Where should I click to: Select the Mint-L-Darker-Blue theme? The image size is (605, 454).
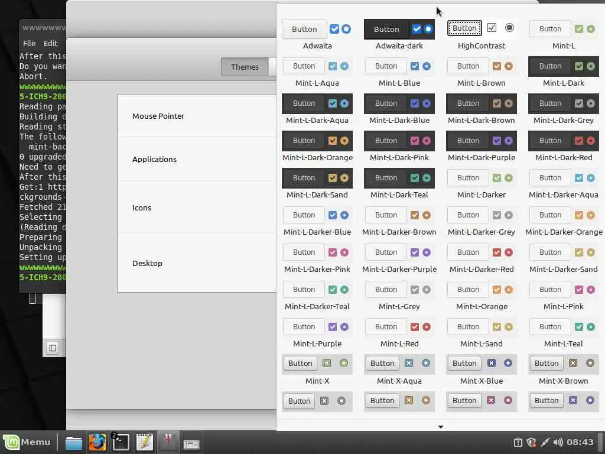[x=317, y=221]
